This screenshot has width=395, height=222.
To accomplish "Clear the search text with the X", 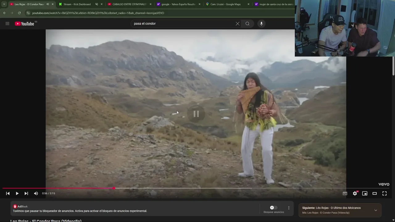I will (238, 24).
